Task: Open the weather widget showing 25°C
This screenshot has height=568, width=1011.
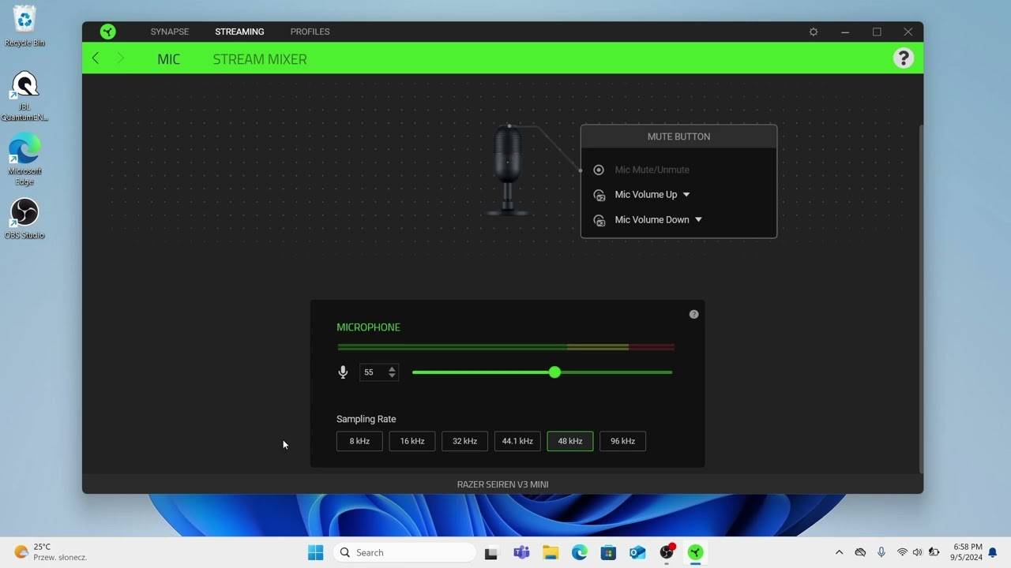Action: 51,552
